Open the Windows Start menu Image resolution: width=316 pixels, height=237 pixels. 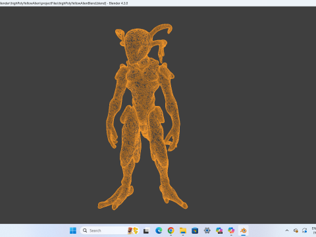73,230
